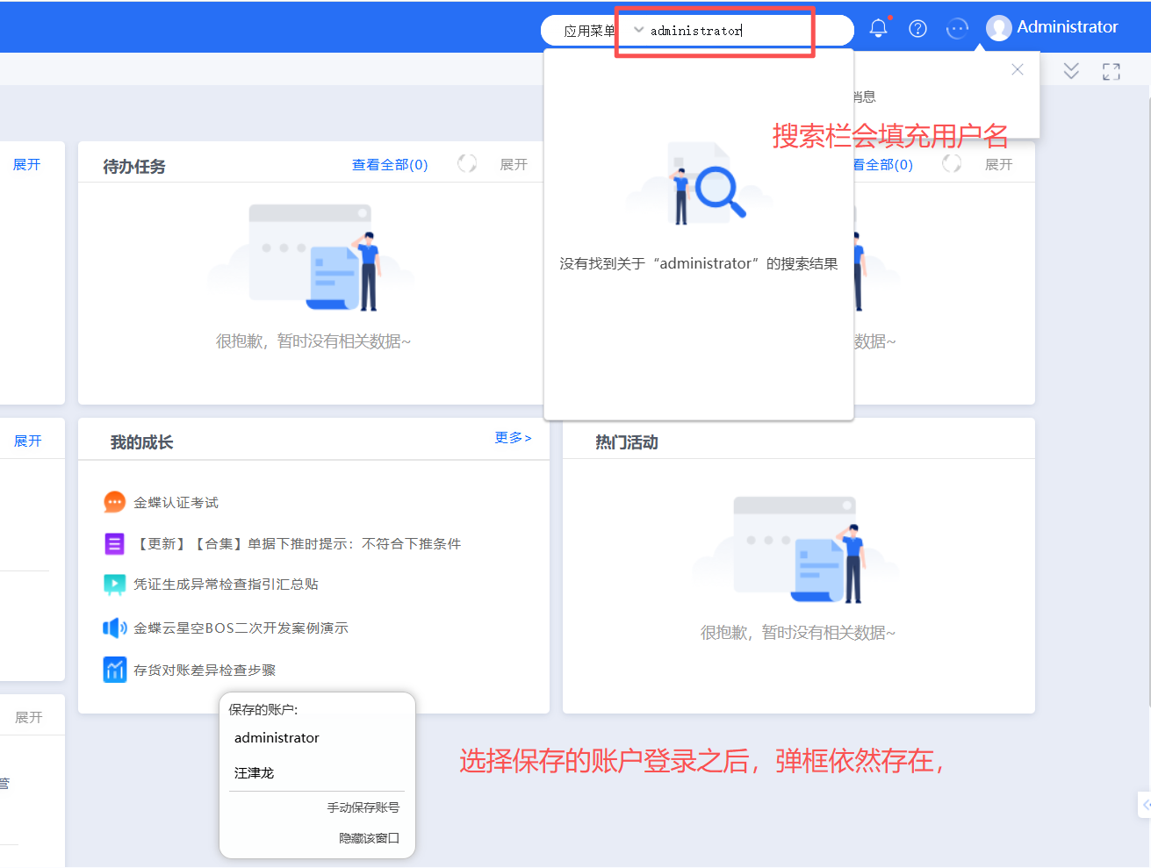Screen dimensions: 1151x868
Task: Click the fullscreen expand icon
Action: [x=1111, y=72]
